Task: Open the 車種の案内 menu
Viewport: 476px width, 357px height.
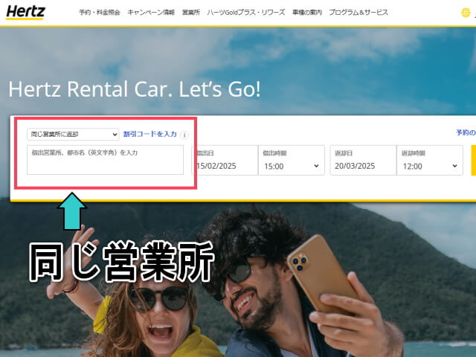Action: coord(307,13)
